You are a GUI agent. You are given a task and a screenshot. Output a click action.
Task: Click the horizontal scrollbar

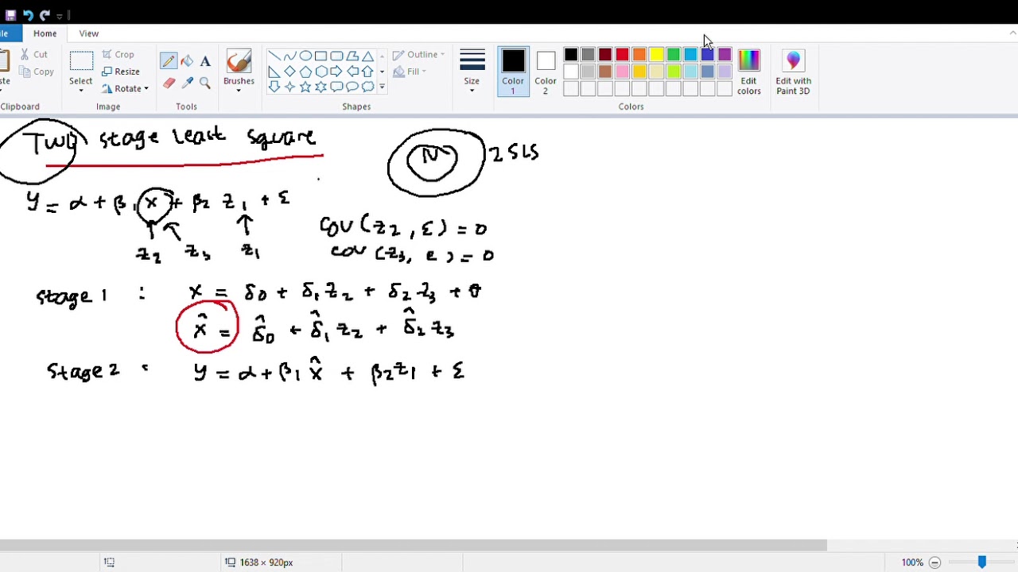pos(413,546)
